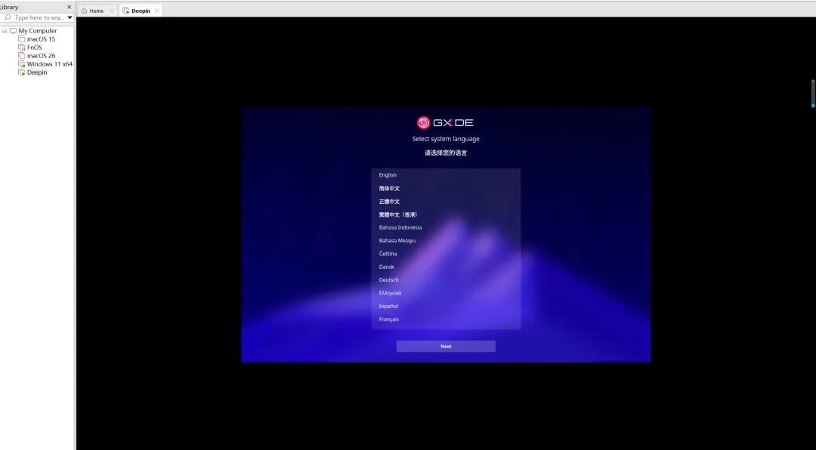This screenshot has height=450, width=816.
Task: Open the Library search dropdown arrow
Action: coord(70,17)
